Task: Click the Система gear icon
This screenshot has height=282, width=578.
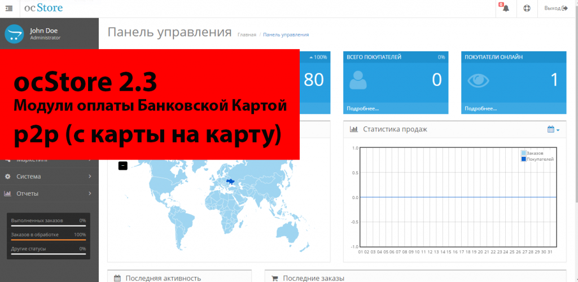Action: pyautogui.click(x=7, y=177)
